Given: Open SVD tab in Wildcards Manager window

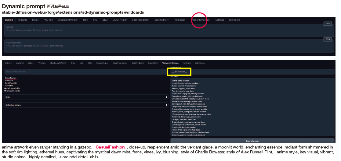Looking at the screenshot, I should pyautogui.click(x=82, y=63).
